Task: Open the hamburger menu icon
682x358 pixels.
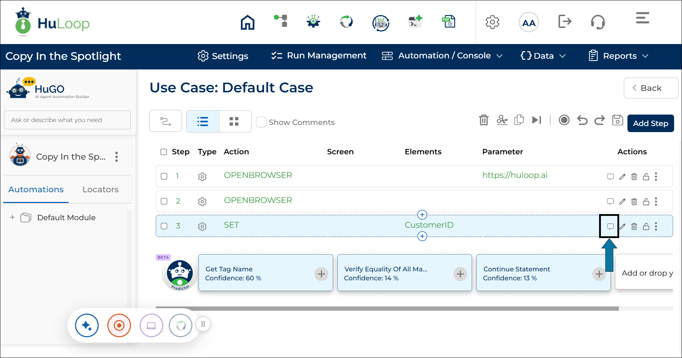Action: [x=643, y=18]
